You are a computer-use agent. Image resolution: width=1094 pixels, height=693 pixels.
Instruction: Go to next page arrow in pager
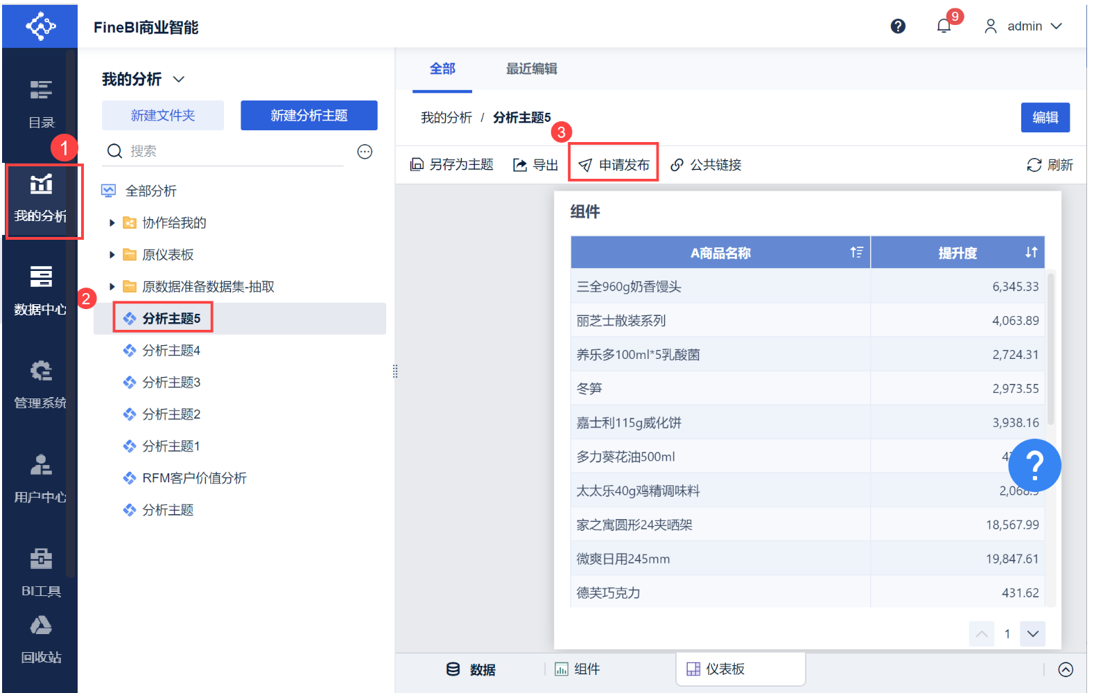point(1032,633)
